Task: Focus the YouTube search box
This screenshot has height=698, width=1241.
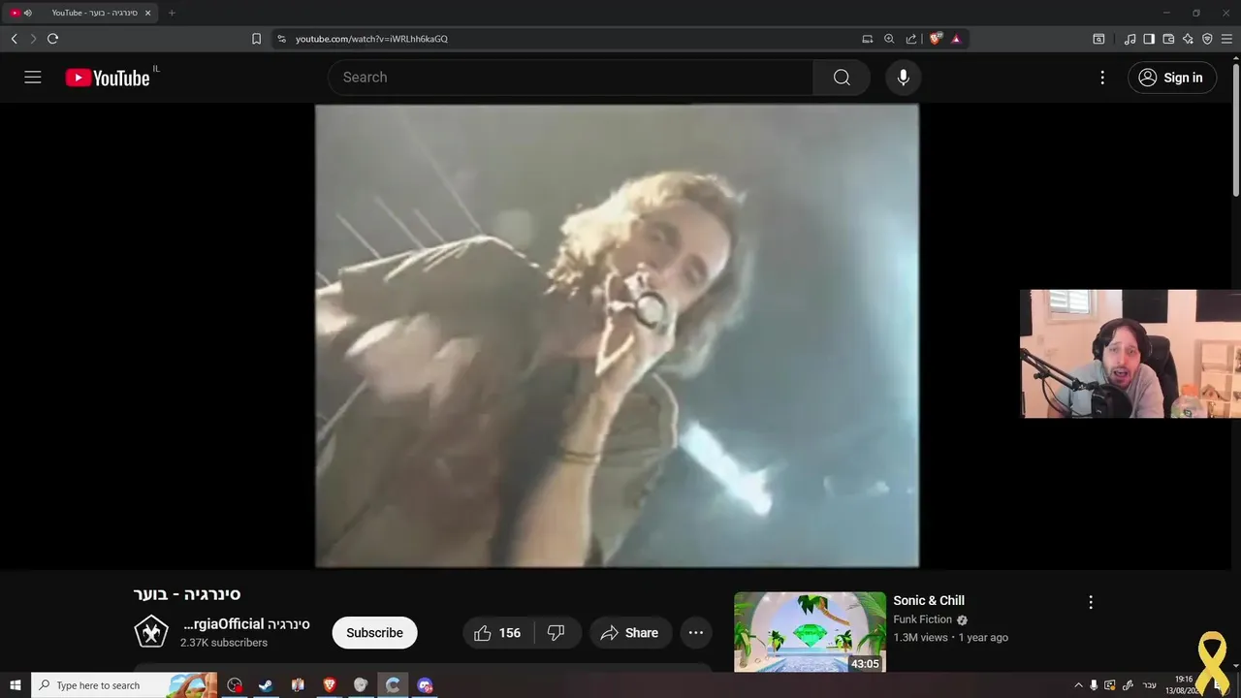Action: tap(570, 78)
